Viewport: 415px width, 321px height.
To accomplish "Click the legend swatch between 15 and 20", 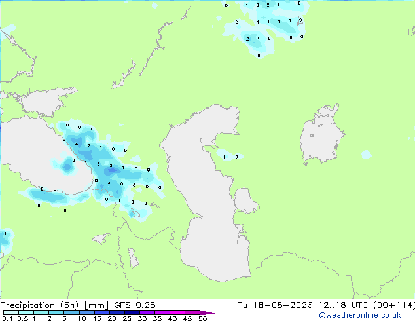I will pos(101,312).
